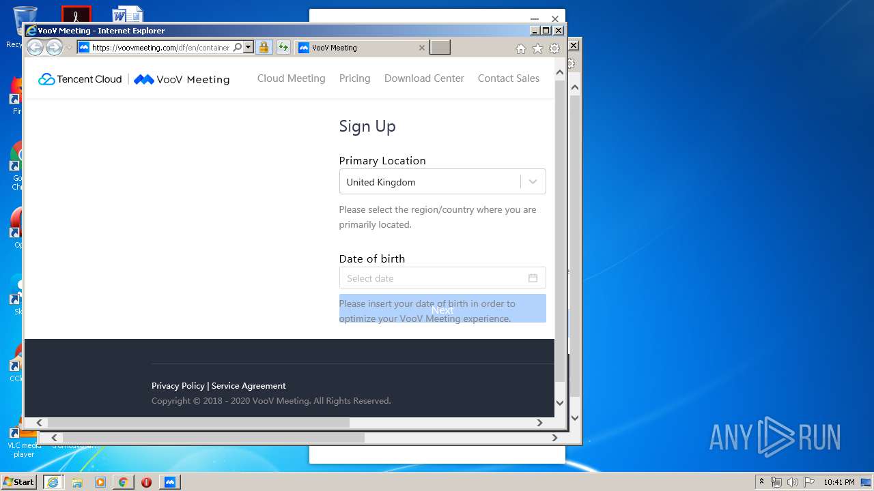Open the media player taskbar icon
This screenshot has width=874, height=491.
click(100, 482)
